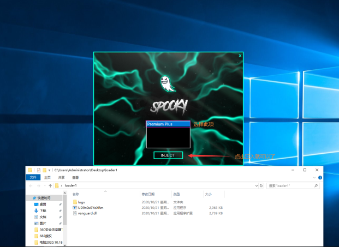Click the Explorer forward arrow

pos(38,186)
